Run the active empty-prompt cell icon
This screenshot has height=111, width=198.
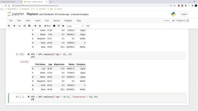[x=28, y=97]
